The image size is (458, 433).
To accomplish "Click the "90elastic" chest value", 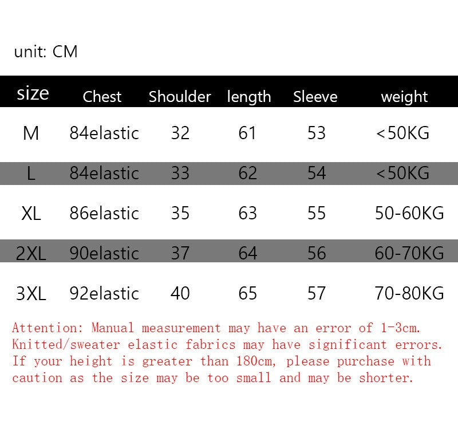I will pyautogui.click(x=104, y=253).
